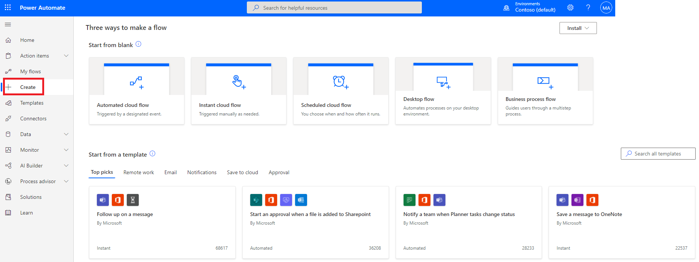Click the Search all templates box
Screen dimensions: 699x262
click(658, 154)
